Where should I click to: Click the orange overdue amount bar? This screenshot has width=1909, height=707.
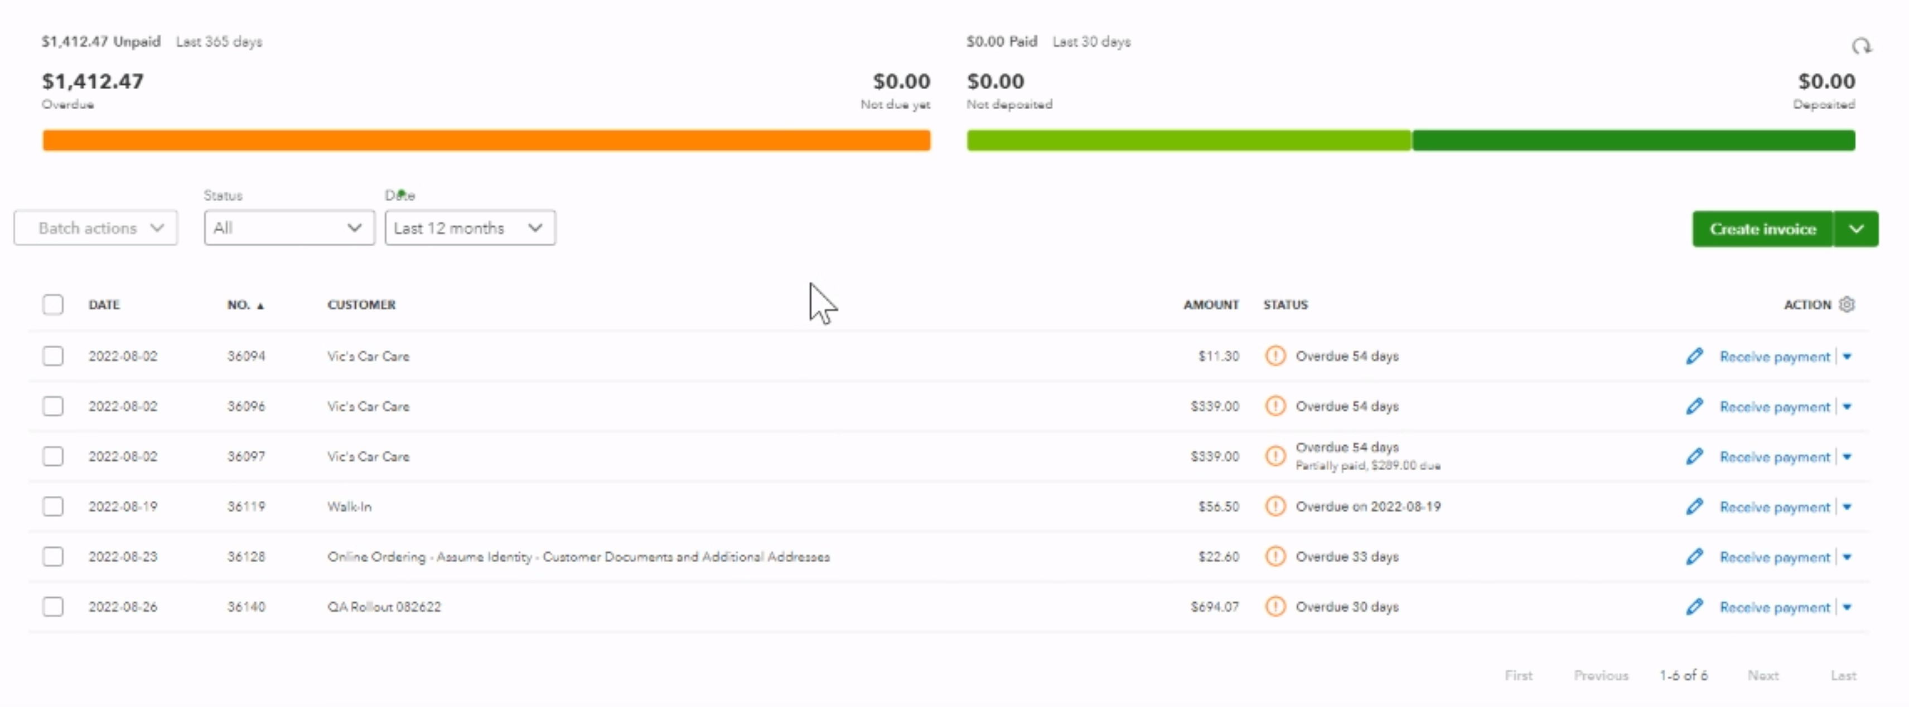pyautogui.click(x=486, y=140)
